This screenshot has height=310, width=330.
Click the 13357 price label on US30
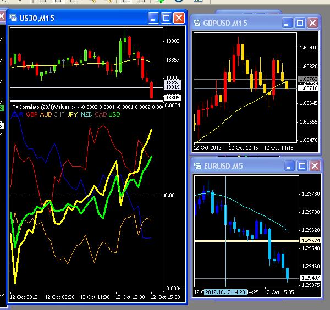[173, 60]
